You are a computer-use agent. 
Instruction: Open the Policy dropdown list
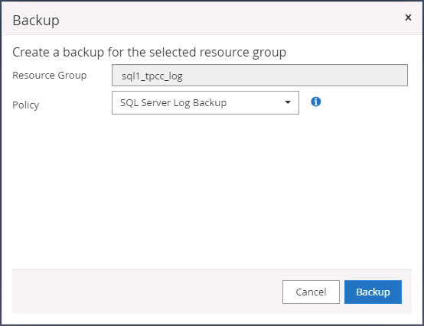pos(205,103)
